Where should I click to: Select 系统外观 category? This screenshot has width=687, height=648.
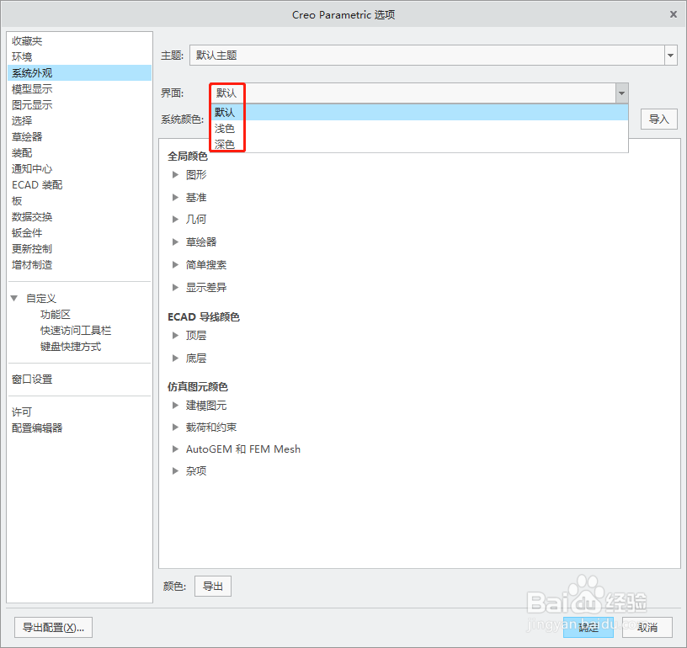(79, 72)
